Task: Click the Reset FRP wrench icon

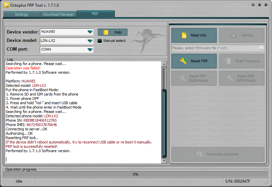Action: (x=183, y=61)
